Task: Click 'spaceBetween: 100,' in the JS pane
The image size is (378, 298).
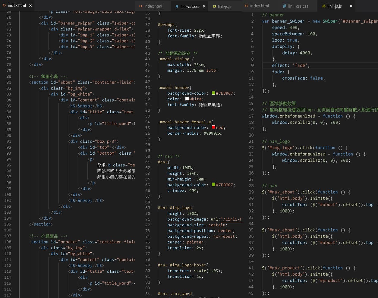Action: coord(295,34)
